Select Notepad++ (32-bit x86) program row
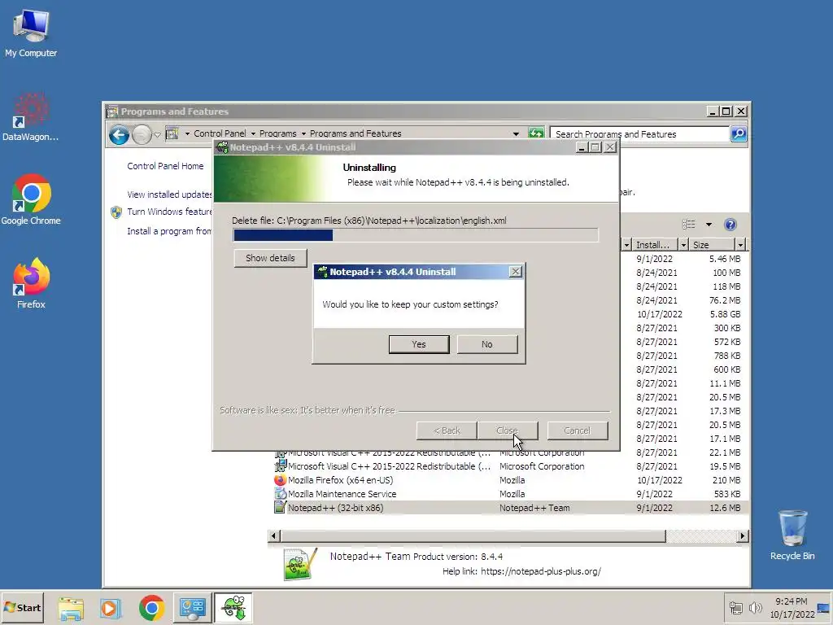Screen dimensions: 833x625 click(x=510, y=508)
